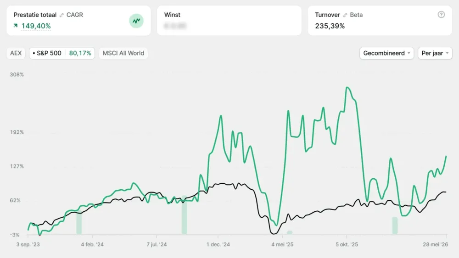459x258 pixels.
Task: Open the Gecombineerd dropdown
Action: point(386,53)
